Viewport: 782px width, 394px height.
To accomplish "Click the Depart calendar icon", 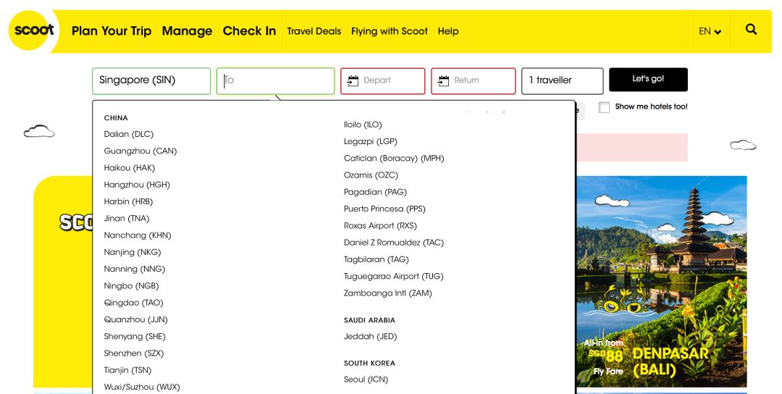I will click(353, 81).
